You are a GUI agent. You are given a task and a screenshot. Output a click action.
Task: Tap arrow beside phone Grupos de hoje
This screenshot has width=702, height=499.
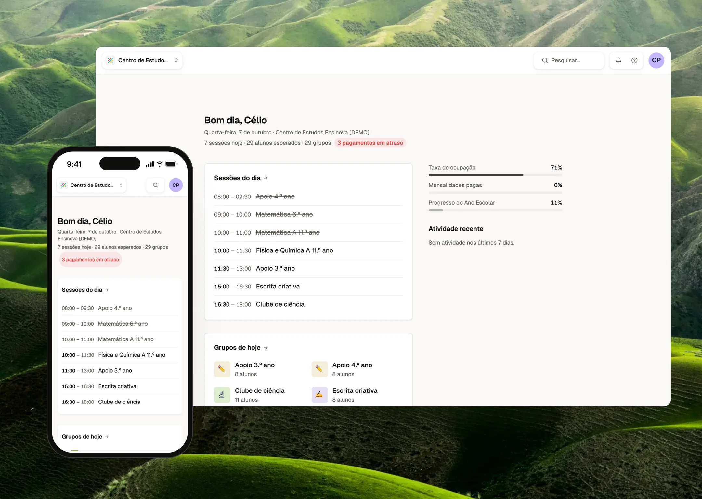click(107, 437)
